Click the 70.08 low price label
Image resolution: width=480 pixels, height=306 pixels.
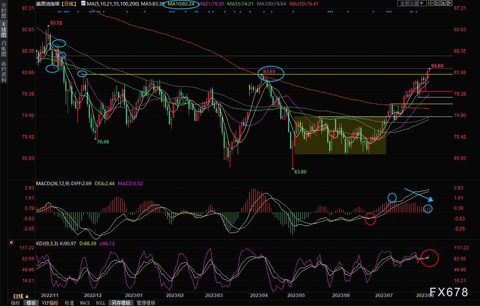click(x=103, y=142)
